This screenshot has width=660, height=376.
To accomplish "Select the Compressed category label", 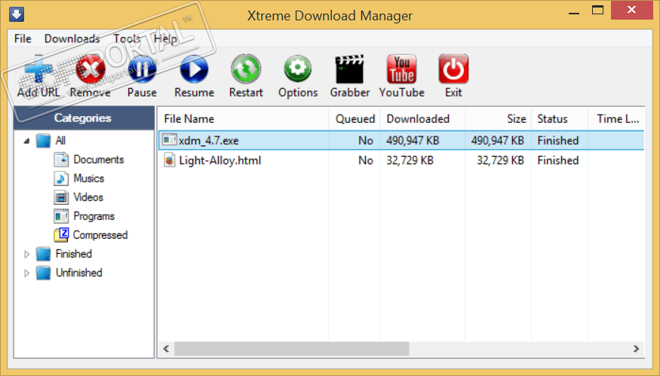I will 100,234.
